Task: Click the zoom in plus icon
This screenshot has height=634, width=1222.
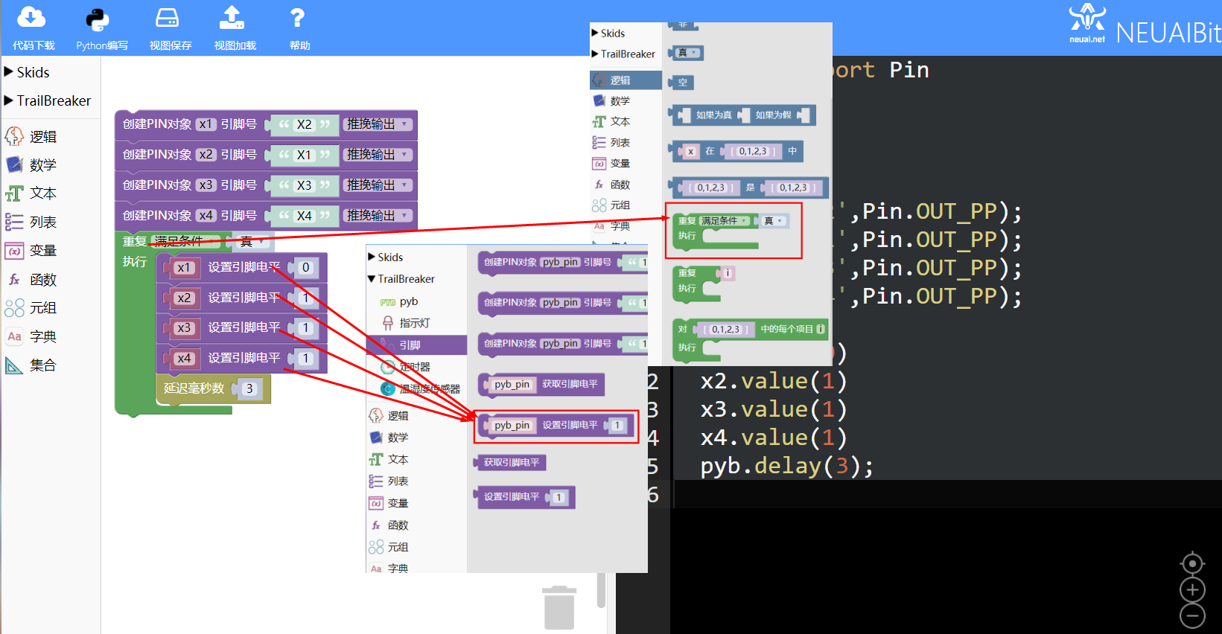Action: 1192,590
